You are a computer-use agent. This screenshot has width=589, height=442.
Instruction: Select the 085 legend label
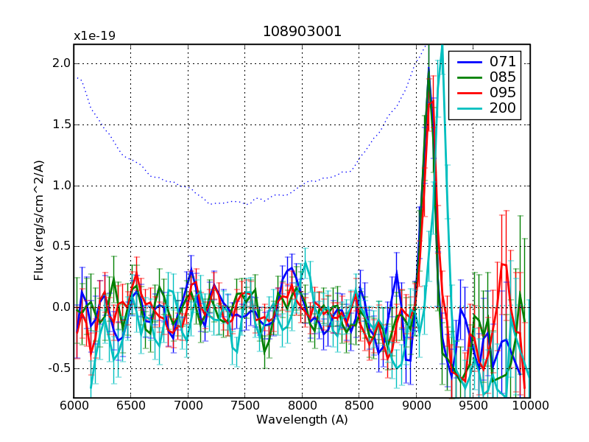(503, 77)
